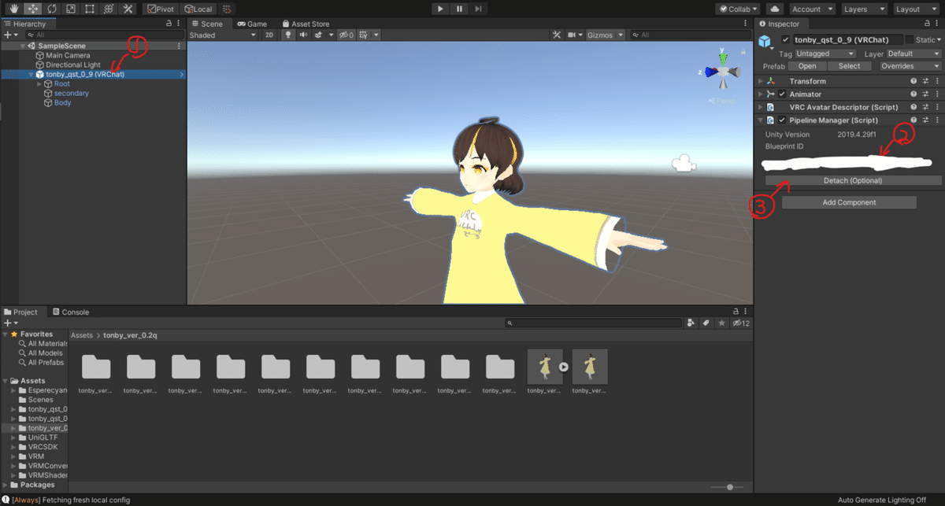The image size is (945, 506).
Task: Click Add Component button
Action: coord(849,202)
